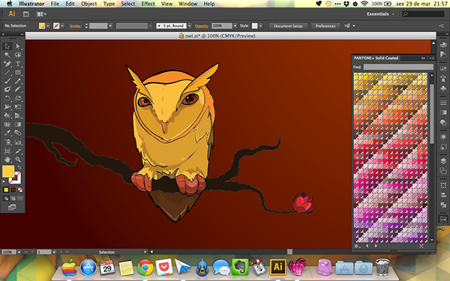Viewport: 450px width, 281px height.
Task: Open the Effect menu
Action: pos(148,4)
